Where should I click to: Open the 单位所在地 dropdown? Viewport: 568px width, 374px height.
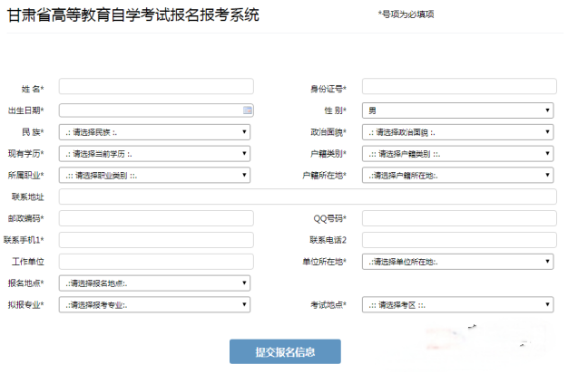[x=458, y=262]
